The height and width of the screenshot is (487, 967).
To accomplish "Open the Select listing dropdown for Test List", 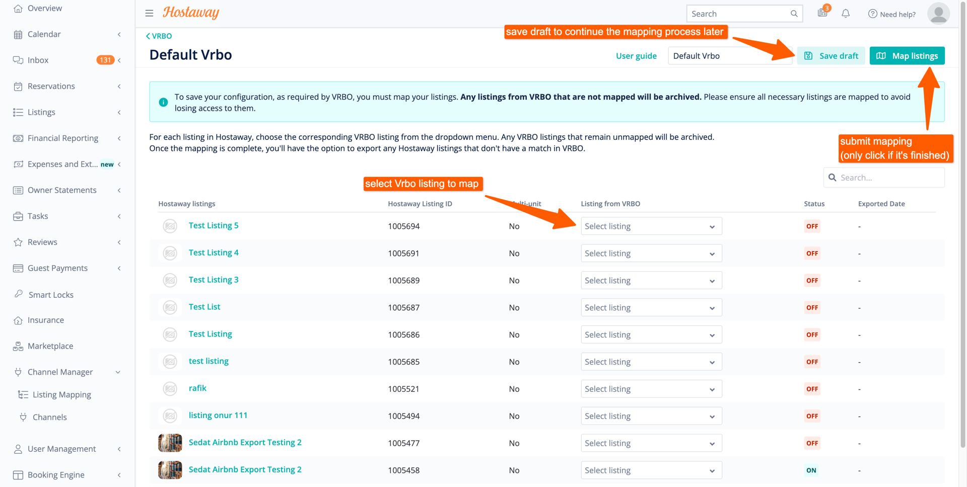I will click(x=651, y=308).
